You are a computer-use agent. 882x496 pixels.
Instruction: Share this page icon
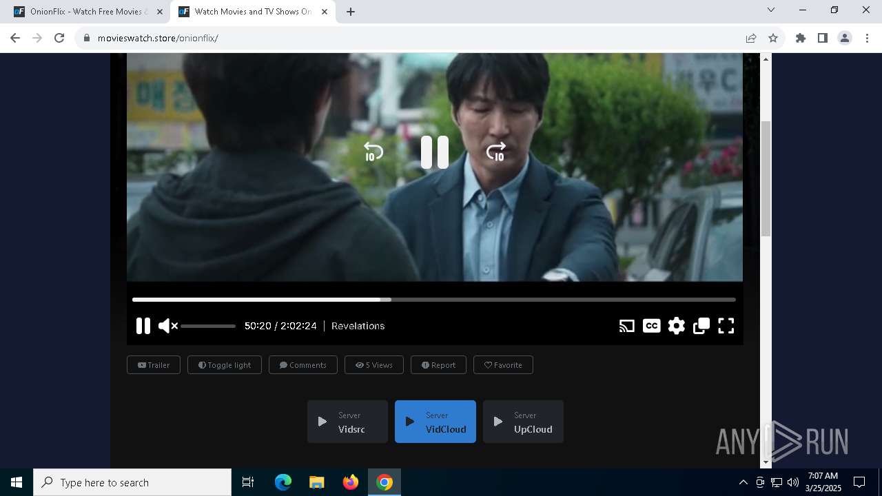click(751, 38)
